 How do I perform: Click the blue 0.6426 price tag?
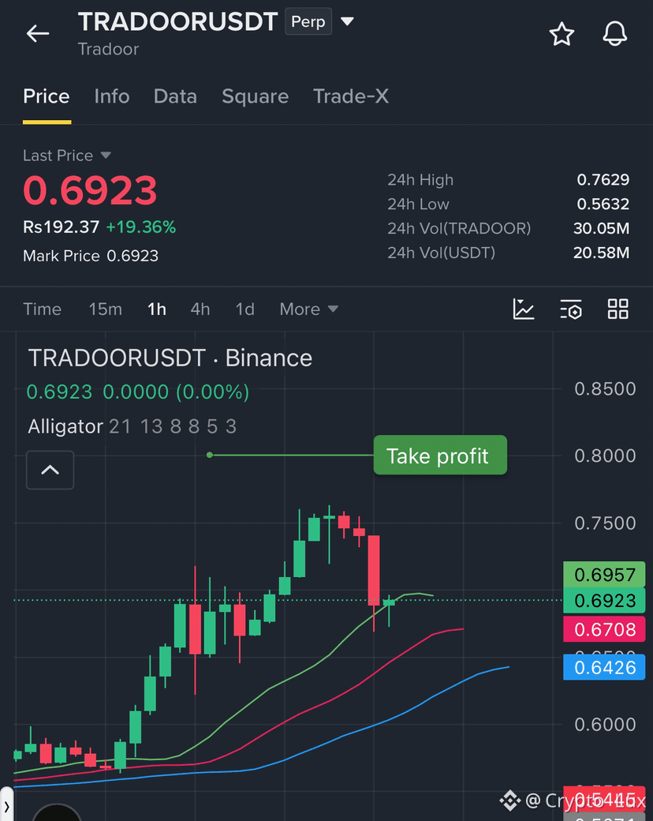point(604,667)
